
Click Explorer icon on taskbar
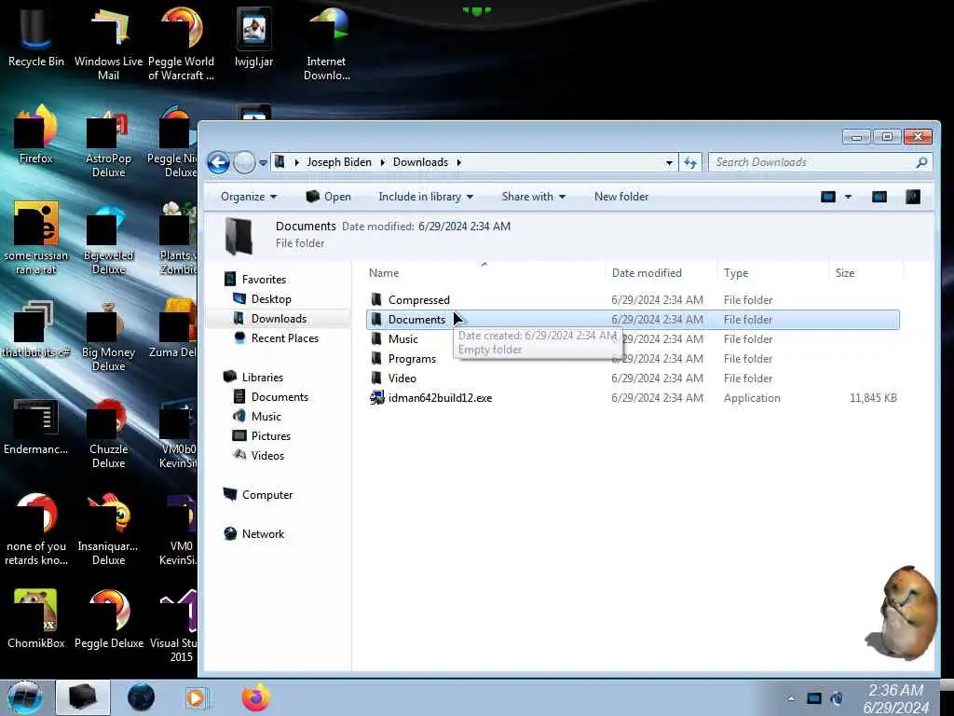(x=83, y=697)
